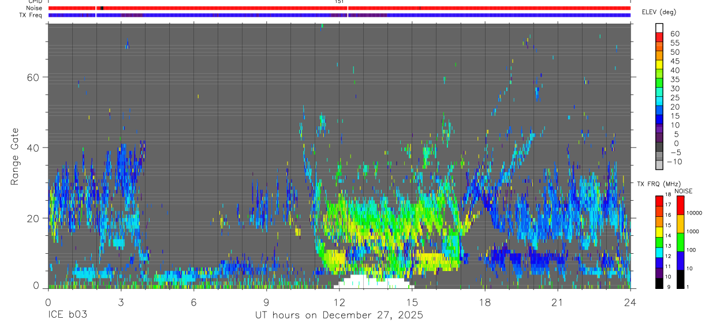Click the red Noise status bar at top
The image size is (709, 327).
[x=339, y=8]
